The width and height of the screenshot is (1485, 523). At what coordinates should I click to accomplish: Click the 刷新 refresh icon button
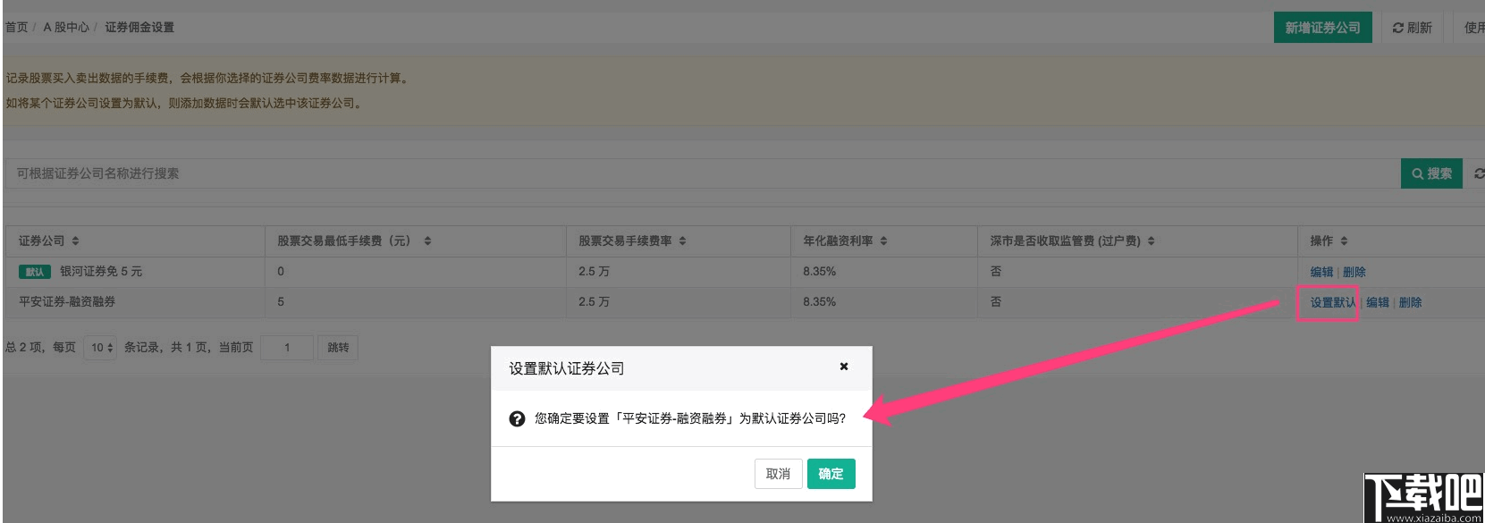(x=1412, y=28)
